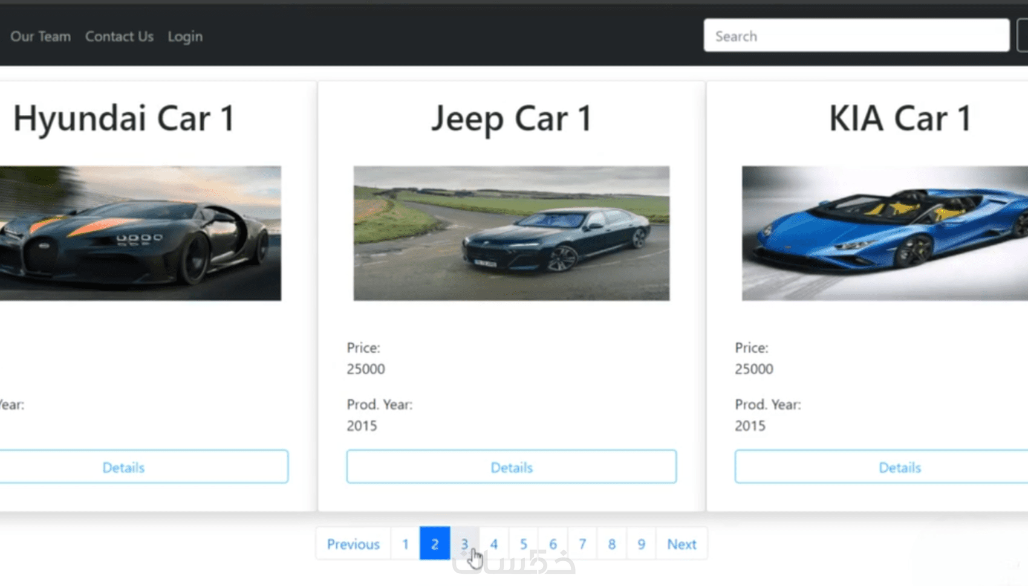Open the Login link
Screen dimensions: 1028x586
pos(185,36)
